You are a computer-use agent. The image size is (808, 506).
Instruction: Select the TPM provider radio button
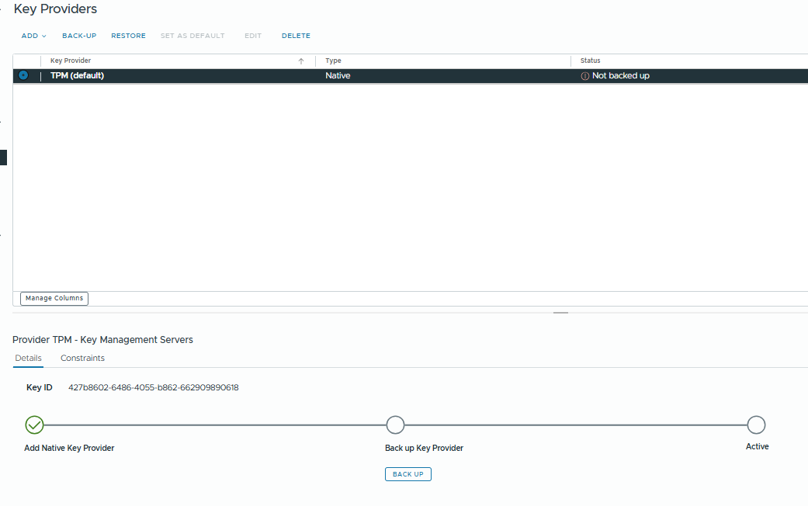[x=23, y=75]
